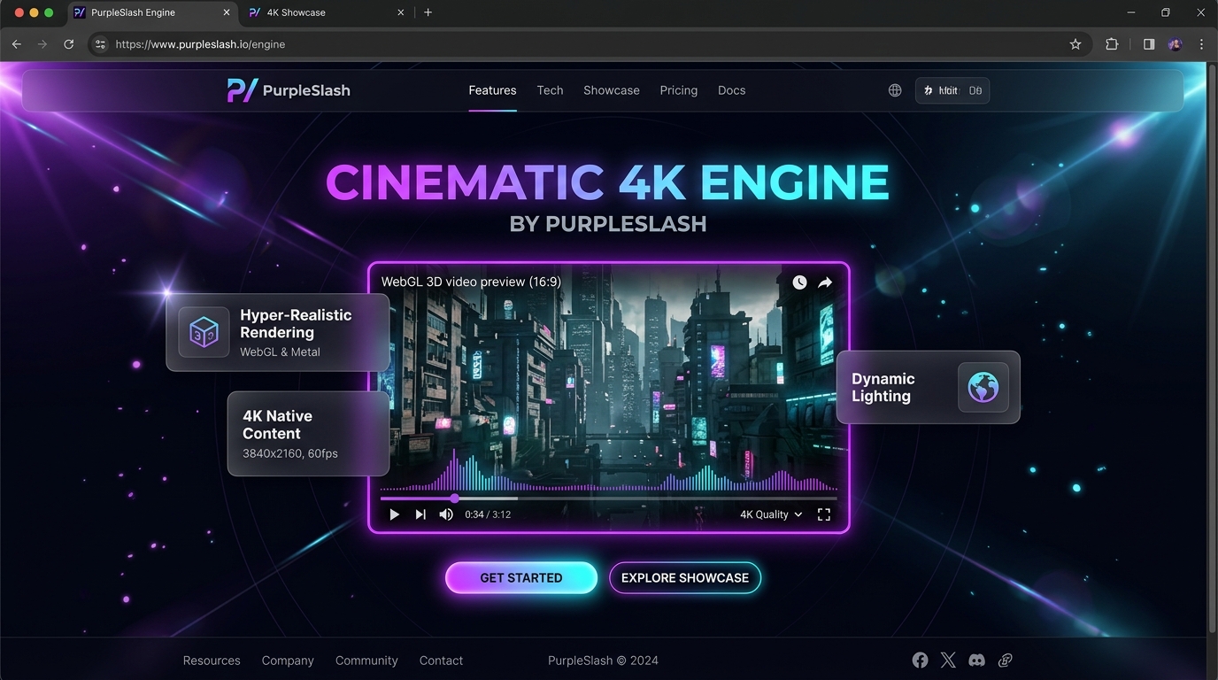
Task: Click the page vertical scrollbar
Action: coord(1212,347)
